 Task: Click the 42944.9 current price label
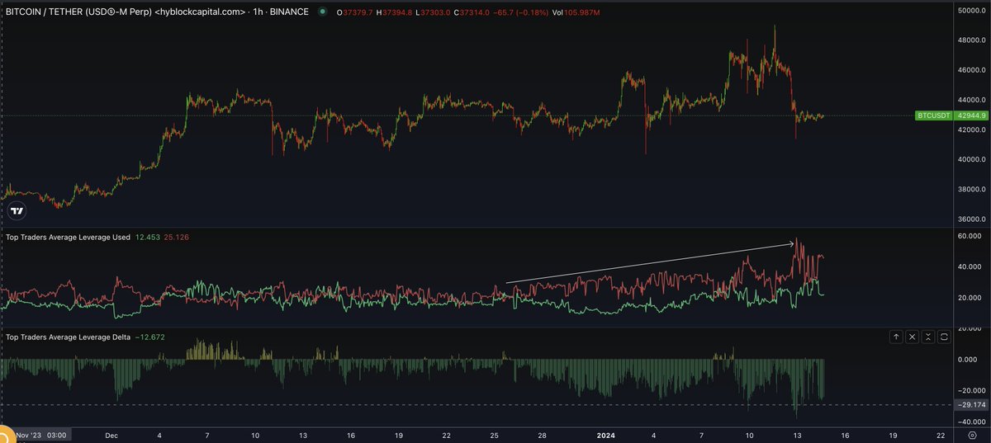pos(970,116)
